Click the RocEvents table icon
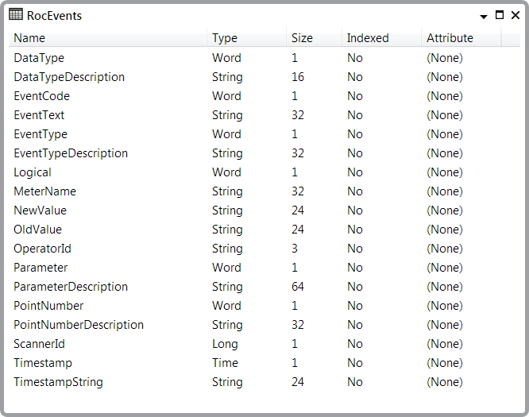Viewport: 529px width, 417px height. tap(16, 15)
